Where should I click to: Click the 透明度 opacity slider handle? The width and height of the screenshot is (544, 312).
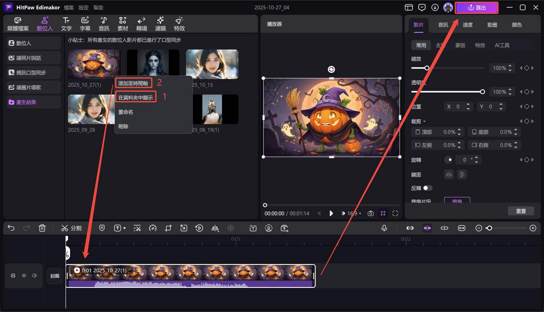483,92
